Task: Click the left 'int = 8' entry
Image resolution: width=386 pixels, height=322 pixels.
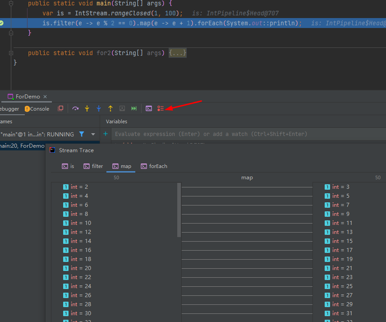Action: coord(76,214)
